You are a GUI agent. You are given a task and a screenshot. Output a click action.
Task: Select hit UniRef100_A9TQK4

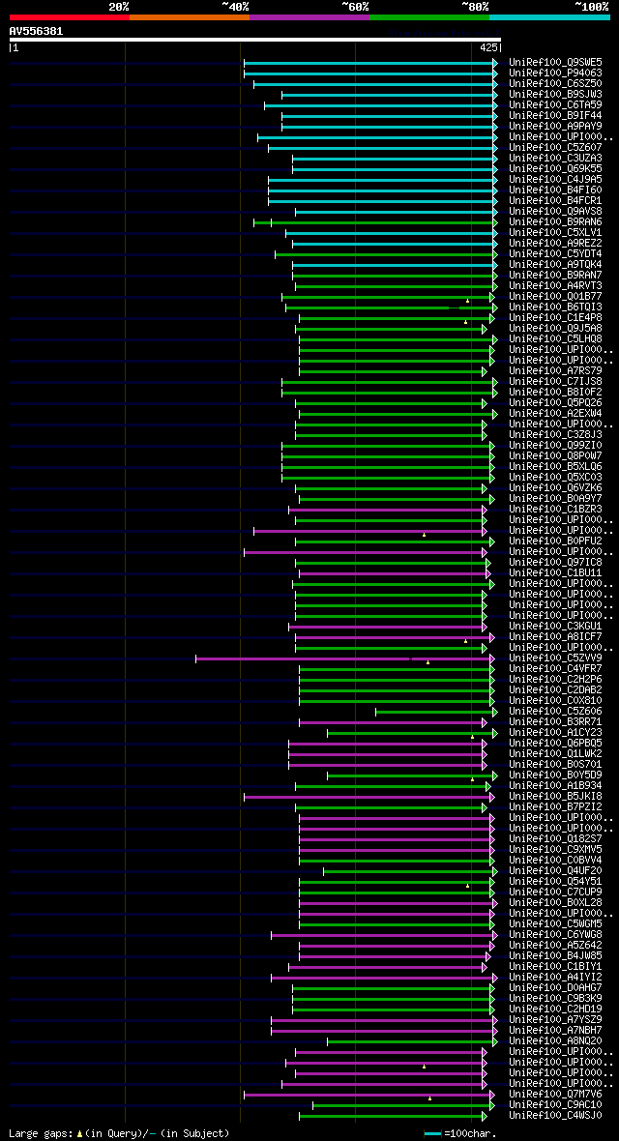[x=555, y=264]
